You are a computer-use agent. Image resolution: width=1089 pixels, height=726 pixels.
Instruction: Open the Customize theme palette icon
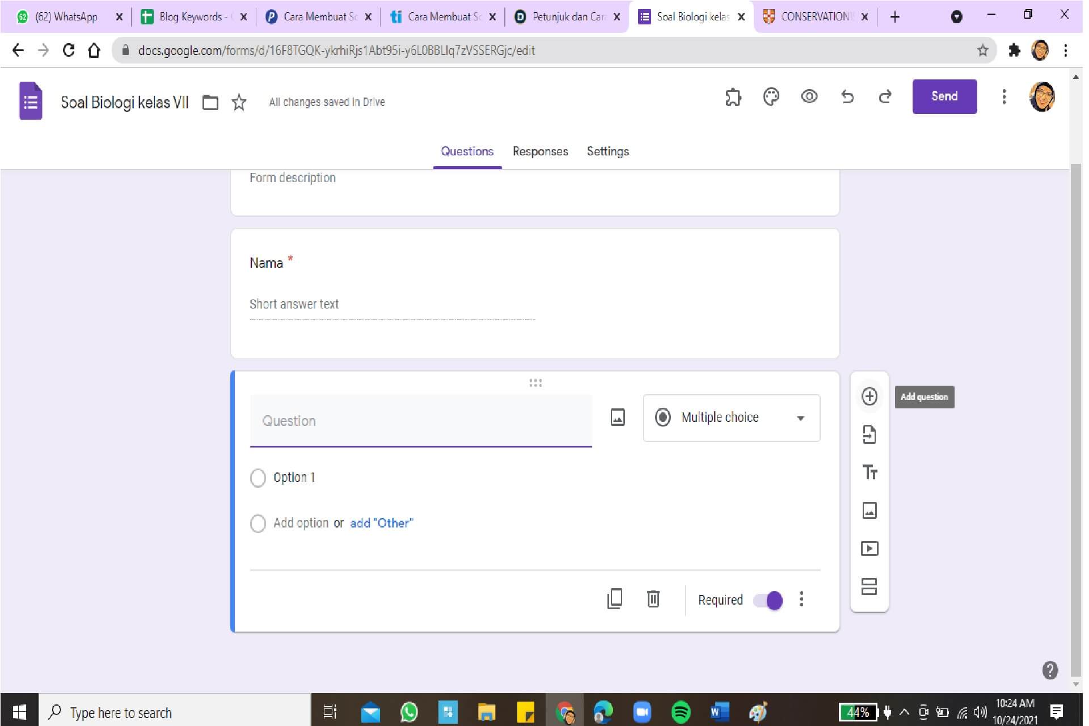(x=771, y=97)
